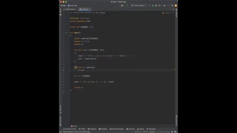This screenshot has height=133, width=237.
Task: Click the main function breadcrumb at editor bottom
Action: pos(74,126)
